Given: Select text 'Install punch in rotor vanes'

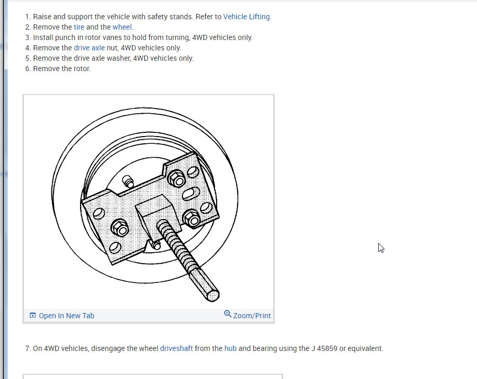Looking at the screenshot, I should tap(77, 37).
